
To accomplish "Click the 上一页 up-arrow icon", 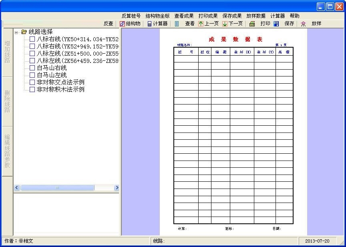I will 201,24.
